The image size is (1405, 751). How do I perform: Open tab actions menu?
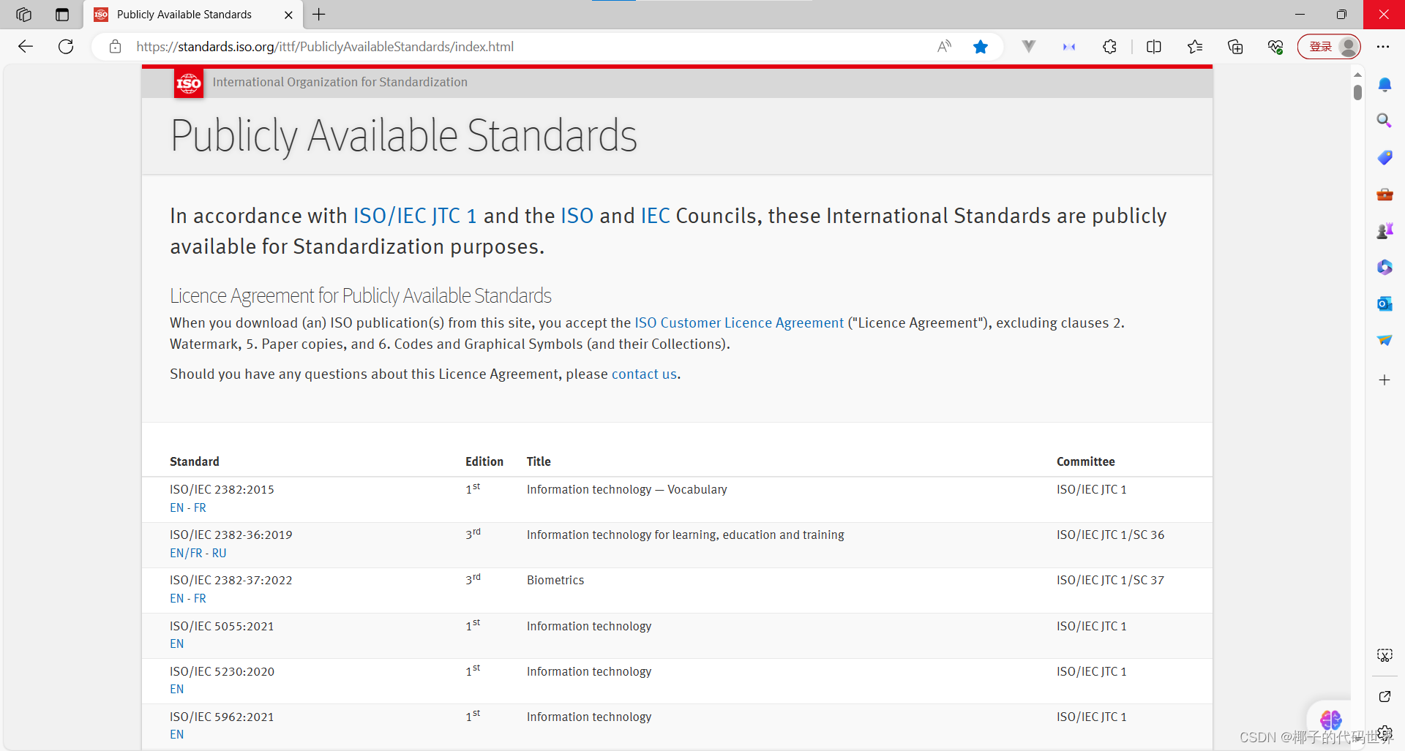pos(62,15)
